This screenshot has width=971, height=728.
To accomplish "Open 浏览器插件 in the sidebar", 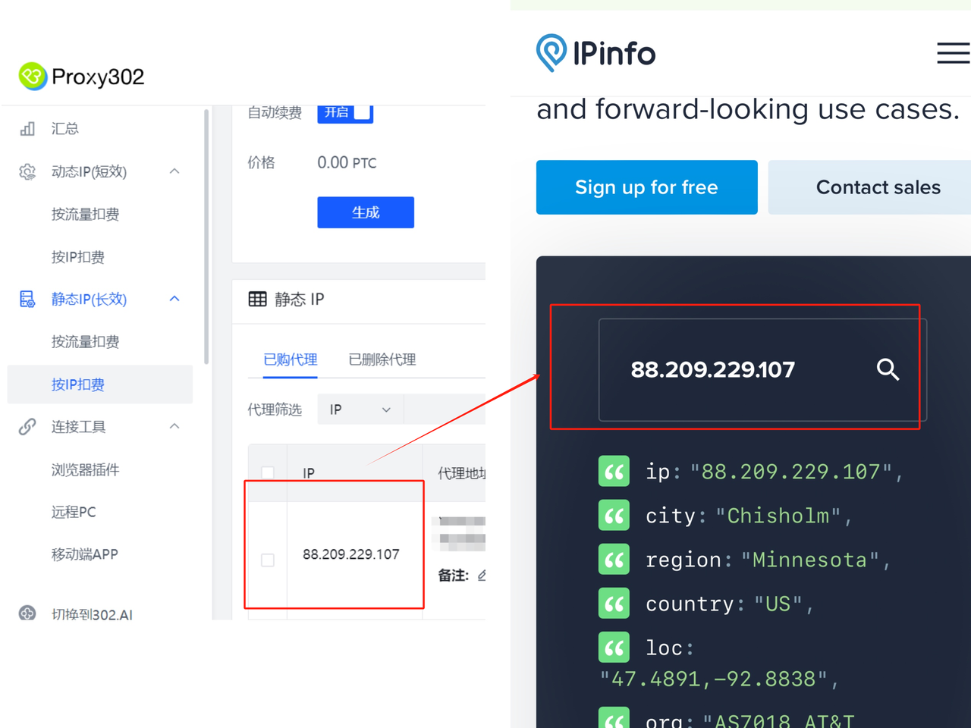I will point(85,469).
